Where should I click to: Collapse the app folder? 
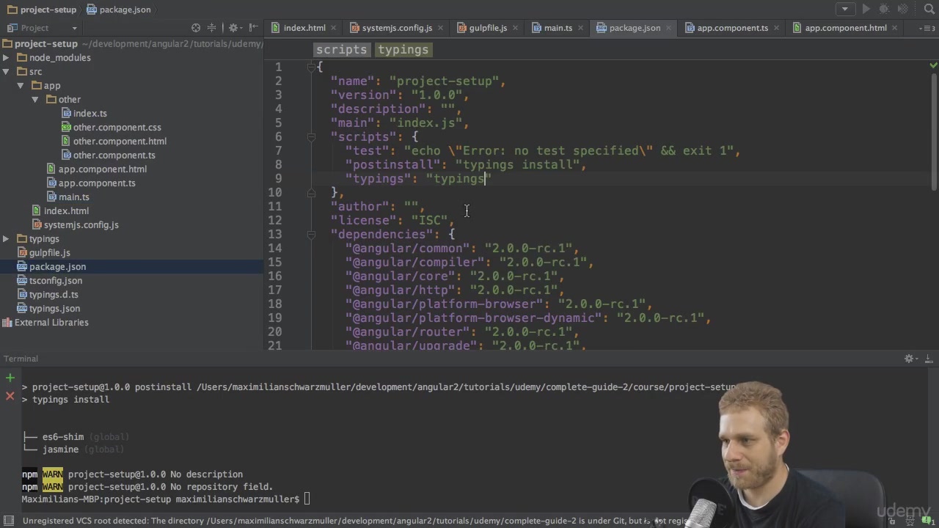point(21,86)
